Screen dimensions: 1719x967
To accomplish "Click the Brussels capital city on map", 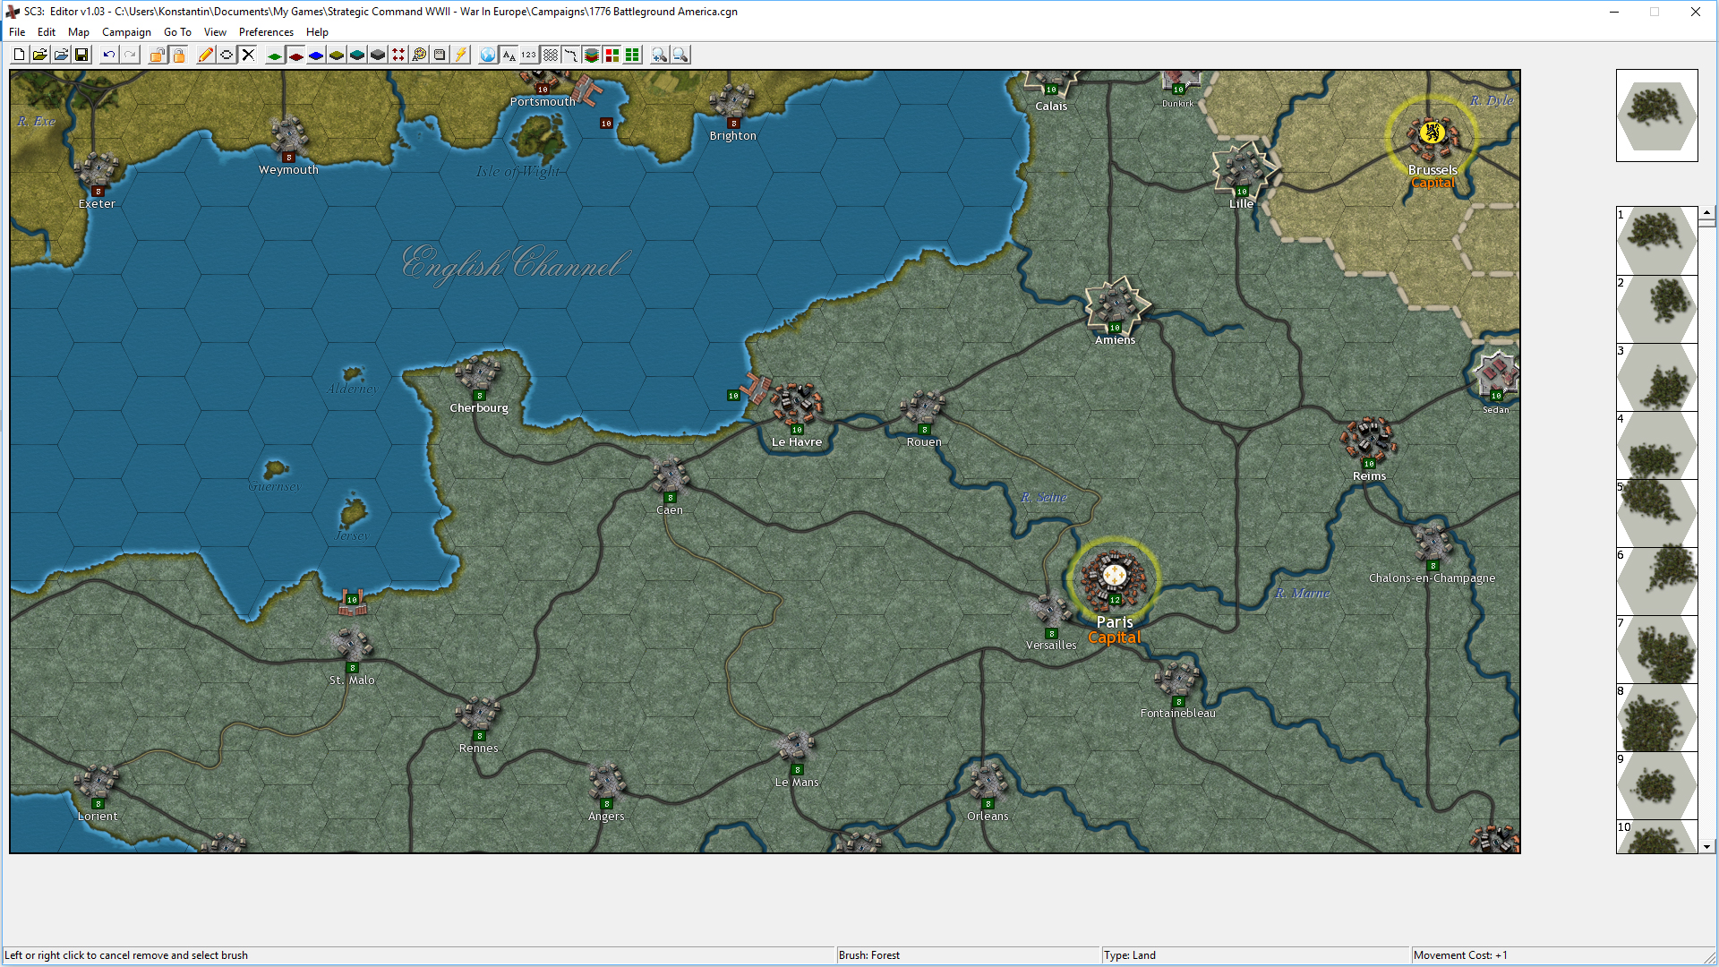I will click(1432, 135).
